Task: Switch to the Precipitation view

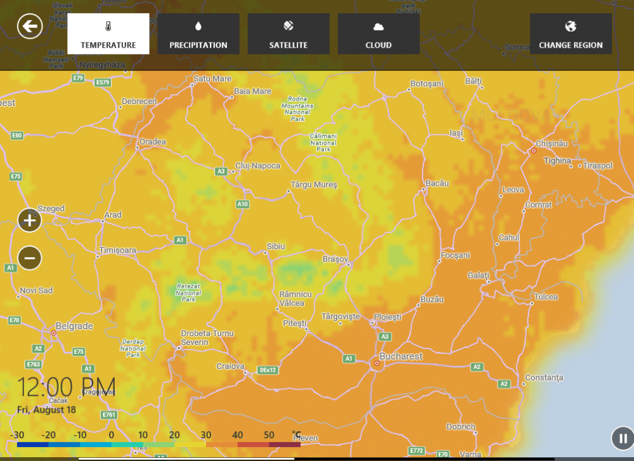Action: [x=198, y=34]
